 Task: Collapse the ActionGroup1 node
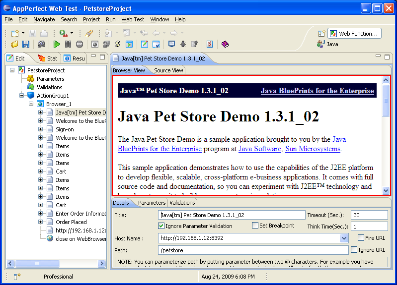21,95
